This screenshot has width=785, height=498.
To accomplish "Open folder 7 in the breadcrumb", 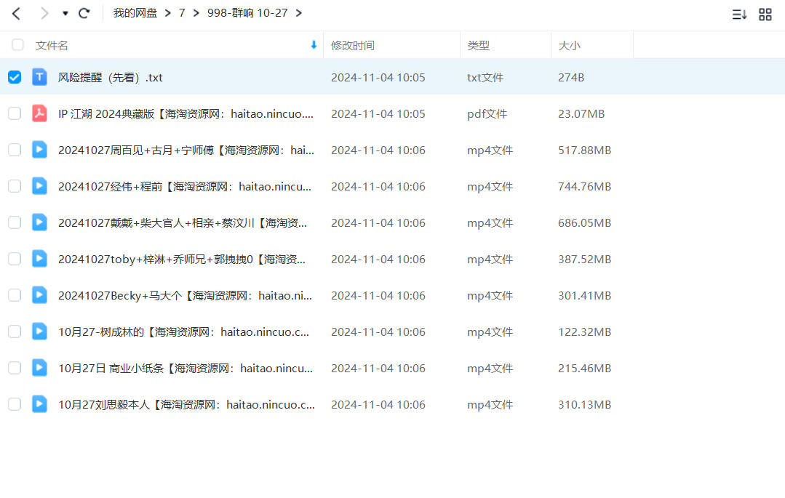I will [x=182, y=13].
